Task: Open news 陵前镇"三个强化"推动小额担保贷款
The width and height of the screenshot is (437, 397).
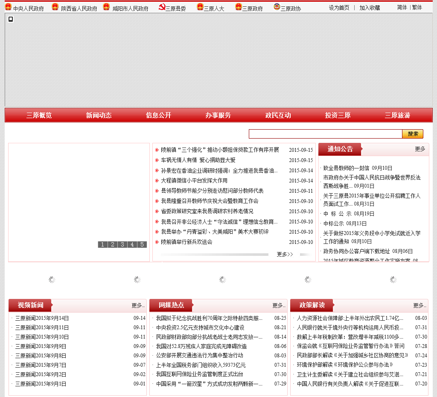Action: [220, 150]
